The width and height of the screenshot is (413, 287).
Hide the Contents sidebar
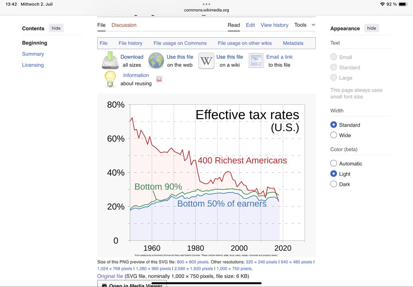[x=56, y=28]
